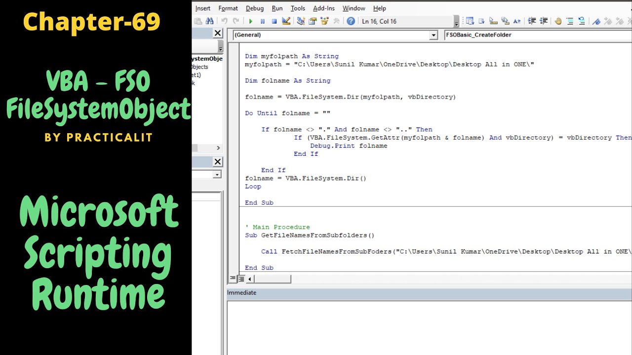
Task: Click 'Call FetchFileNamesFromSubFoders' line
Action: [x=446, y=251]
